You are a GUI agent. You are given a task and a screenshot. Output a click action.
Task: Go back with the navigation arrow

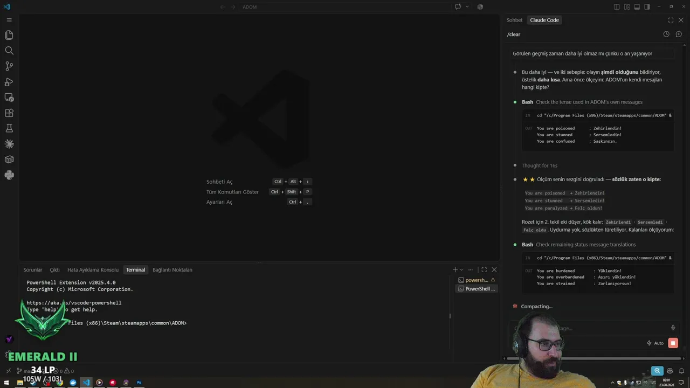223,7
